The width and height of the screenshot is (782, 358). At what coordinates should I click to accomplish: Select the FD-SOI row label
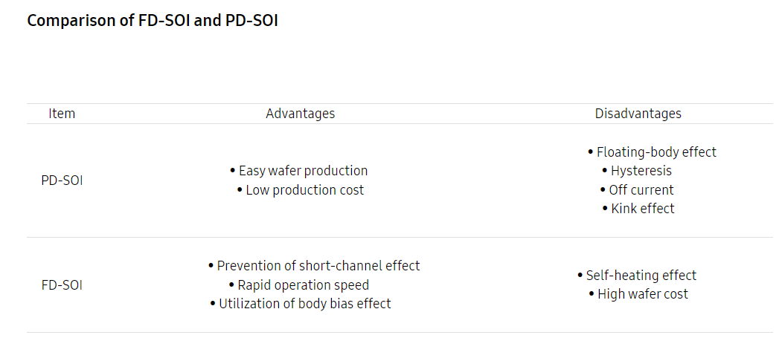(62, 284)
